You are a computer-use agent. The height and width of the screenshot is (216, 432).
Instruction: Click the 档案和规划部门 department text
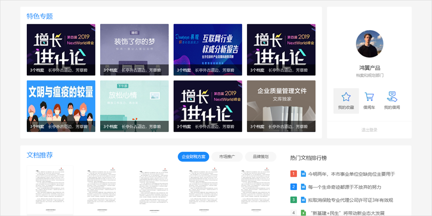click(x=369, y=75)
